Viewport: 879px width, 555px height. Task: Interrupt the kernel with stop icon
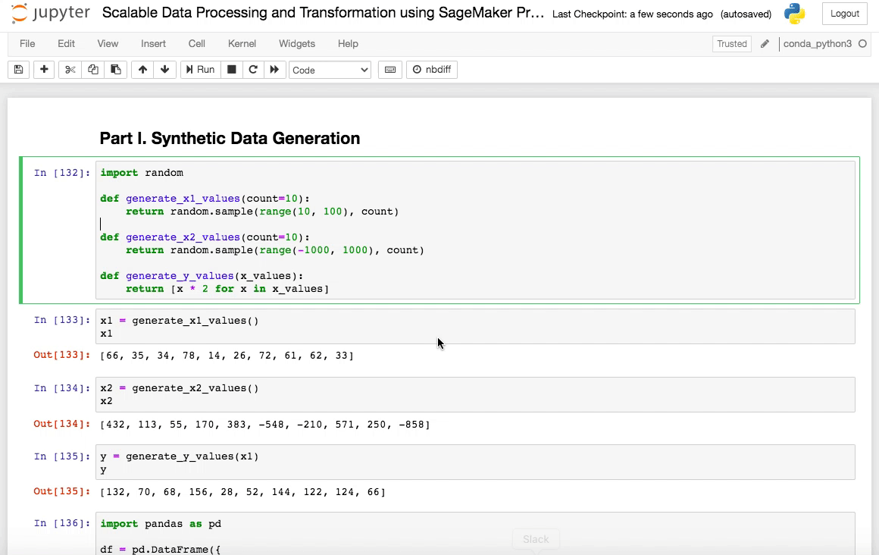pyautogui.click(x=232, y=70)
